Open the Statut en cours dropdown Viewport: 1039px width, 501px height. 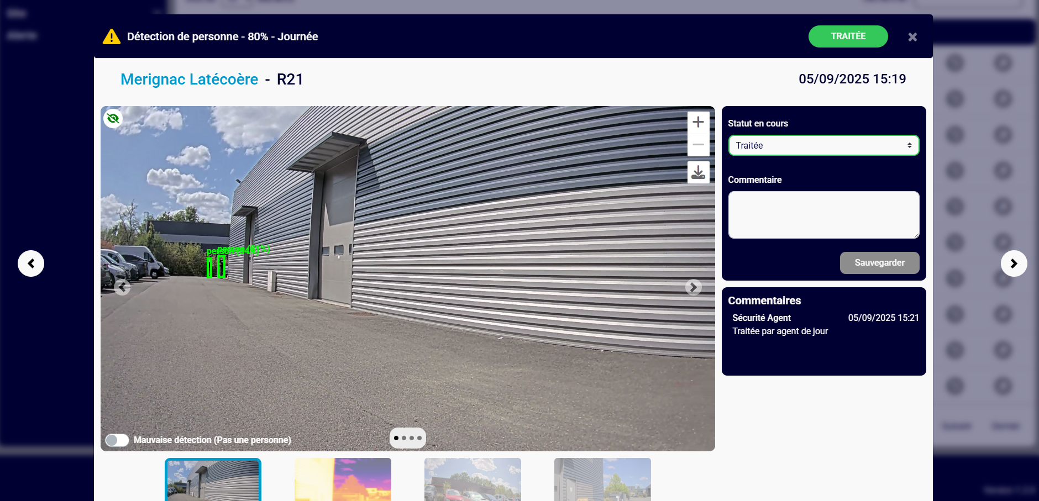pos(823,145)
